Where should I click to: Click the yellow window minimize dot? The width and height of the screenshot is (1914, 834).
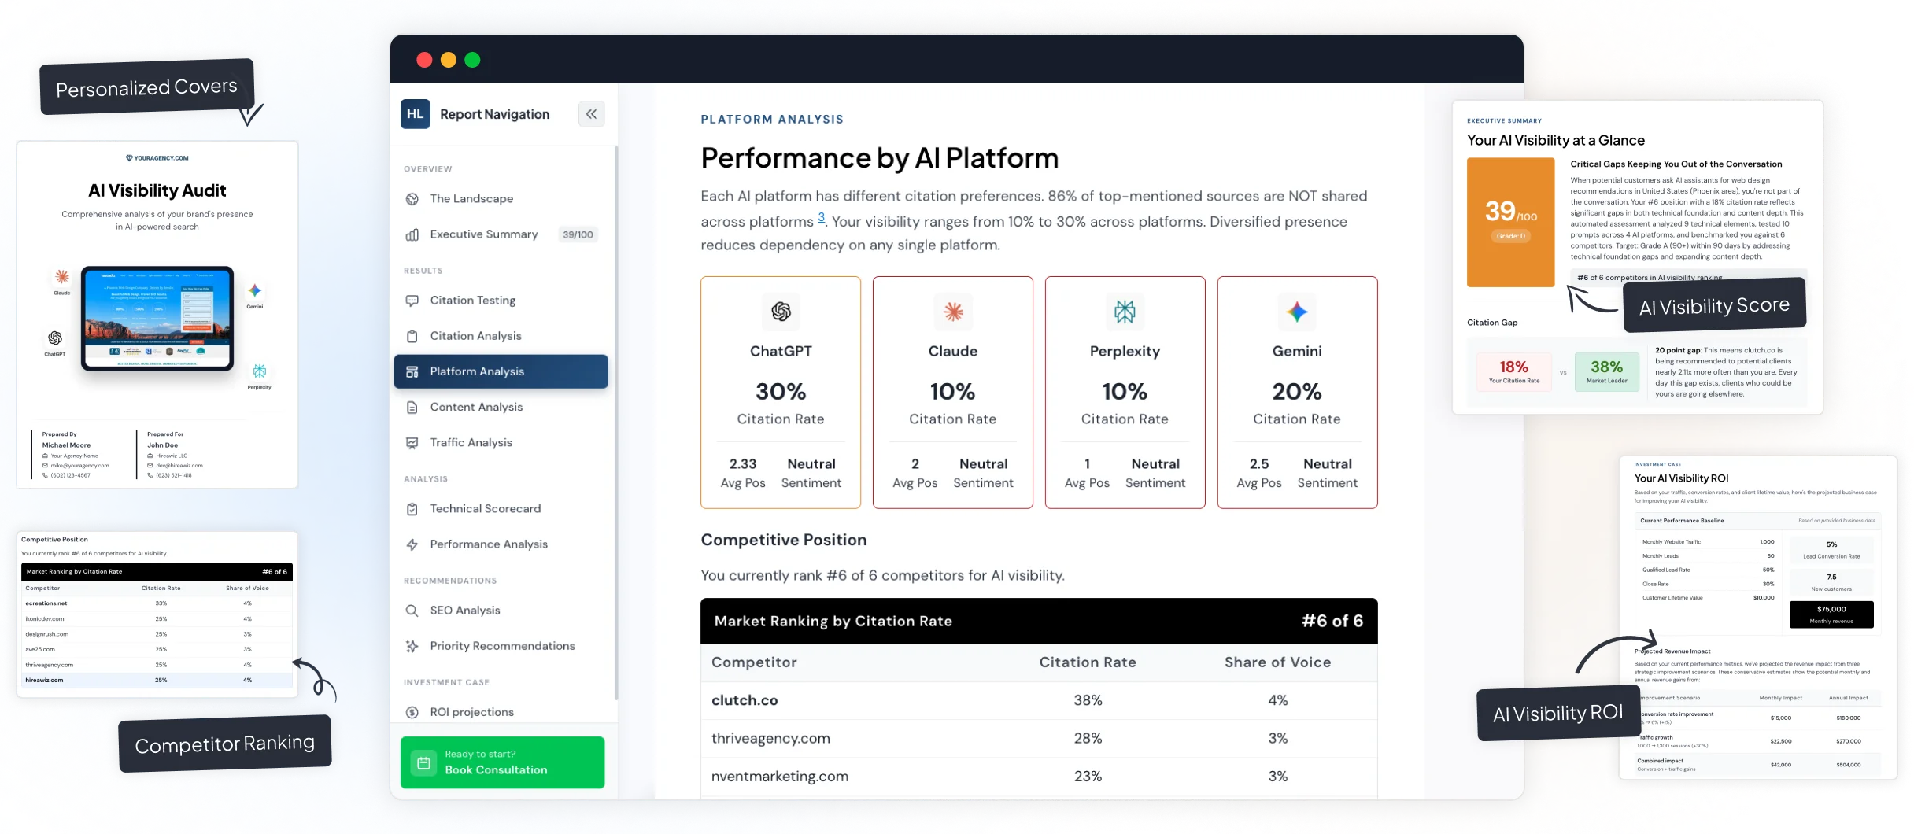(449, 60)
